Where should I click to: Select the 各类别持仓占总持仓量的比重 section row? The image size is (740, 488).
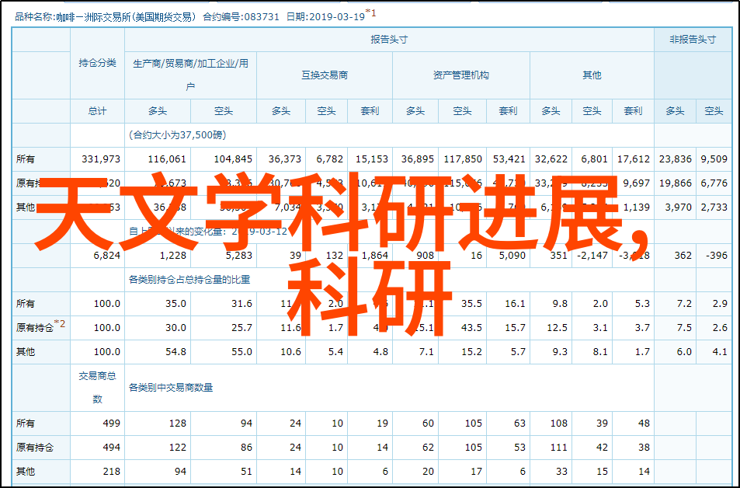(196, 280)
